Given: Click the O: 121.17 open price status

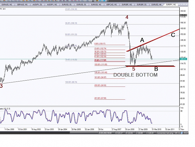Looking at the screenshot, I should [119, 133].
